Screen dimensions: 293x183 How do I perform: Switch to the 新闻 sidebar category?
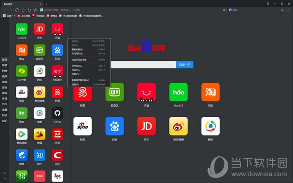click(x=4, y=93)
